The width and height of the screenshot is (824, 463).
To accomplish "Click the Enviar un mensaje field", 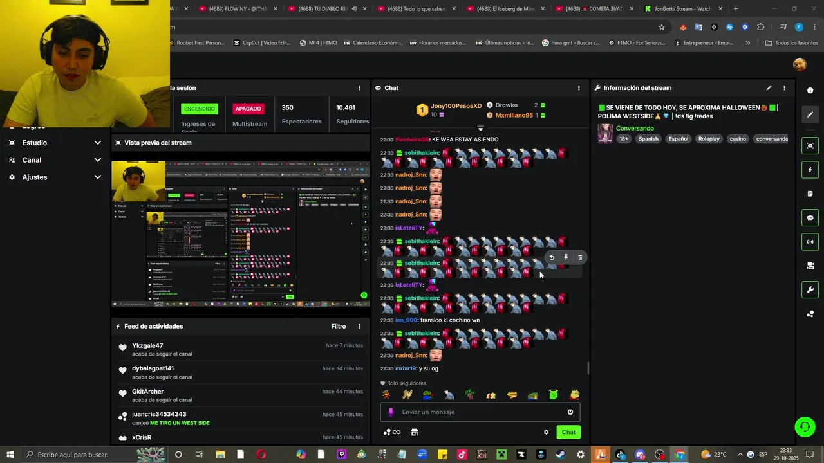I will pos(480,412).
